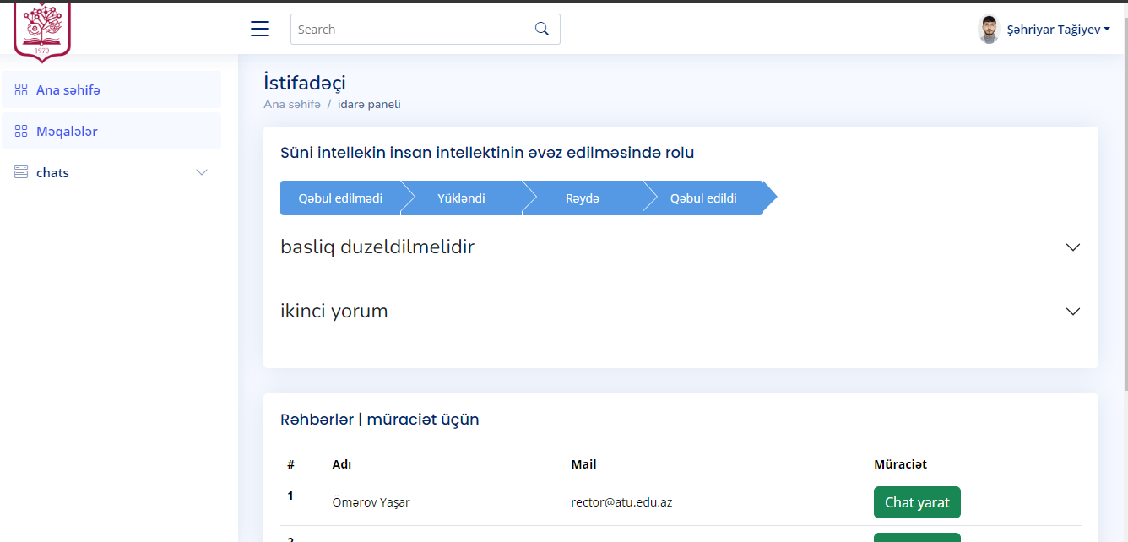Click the user profile avatar picture
This screenshot has height=542, width=1128.
[x=989, y=30]
